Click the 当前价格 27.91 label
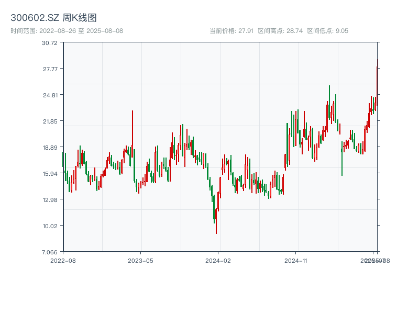This screenshot has height=314, width=419. click(x=231, y=31)
